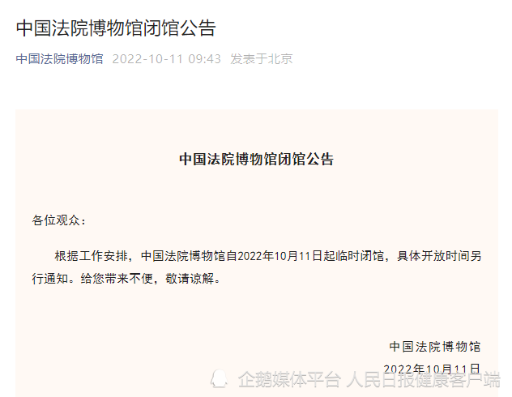The height and width of the screenshot is (397, 512).
Task: Click the date 2022年10月11日 in the body text
Action: 280,256
